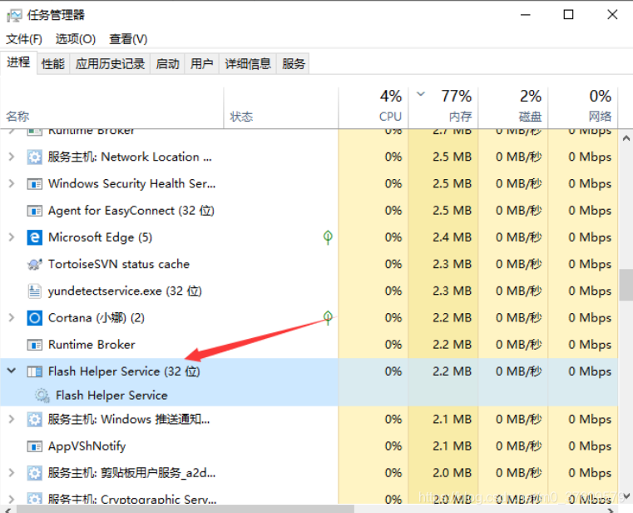Sort by the 内存 77% column header
633x513 pixels.
click(443, 108)
